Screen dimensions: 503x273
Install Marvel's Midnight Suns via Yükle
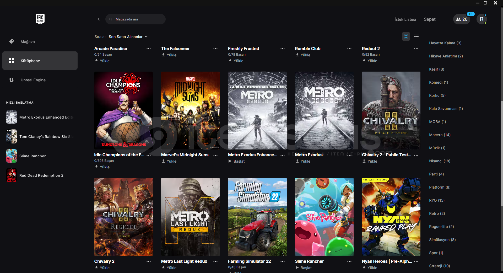tap(169, 161)
